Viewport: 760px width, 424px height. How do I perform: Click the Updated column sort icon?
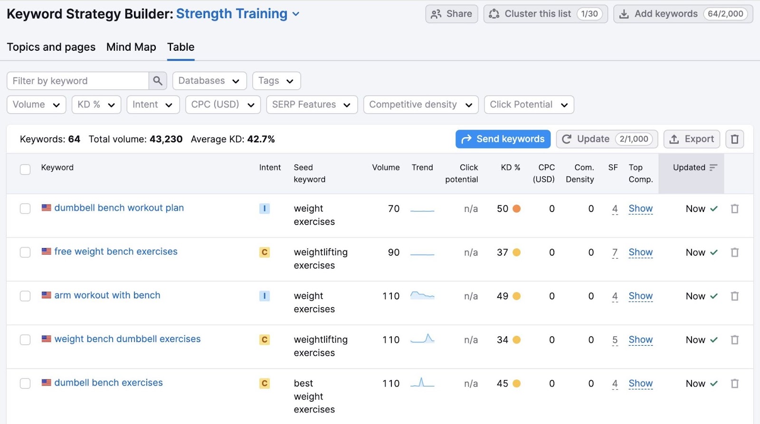point(713,167)
